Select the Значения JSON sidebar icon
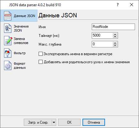The width and height of the screenshot is (139, 128). [x=8, y=28]
